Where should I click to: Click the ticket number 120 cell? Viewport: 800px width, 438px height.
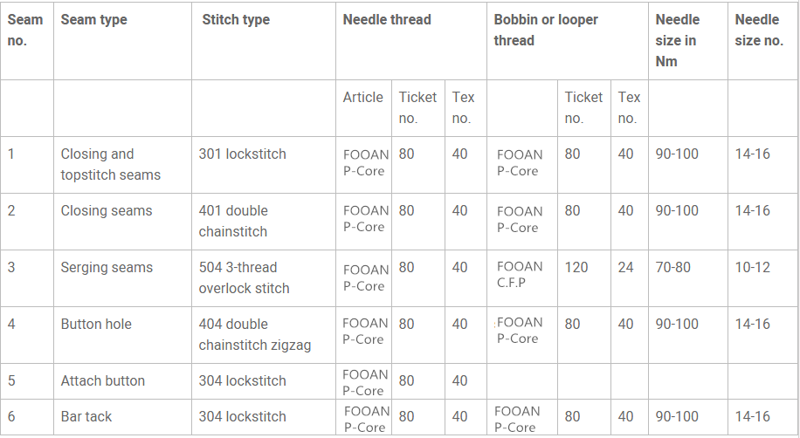pyautogui.click(x=584, y=277)
